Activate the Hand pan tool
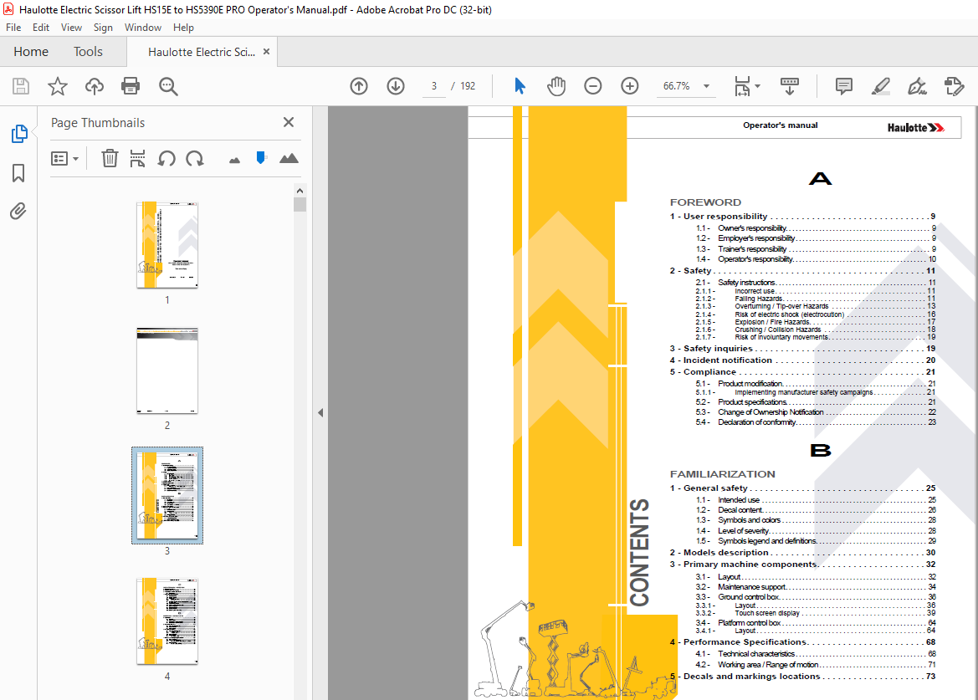Image resolution: width=978 pixels, height=700 pixels. (556, 86)
